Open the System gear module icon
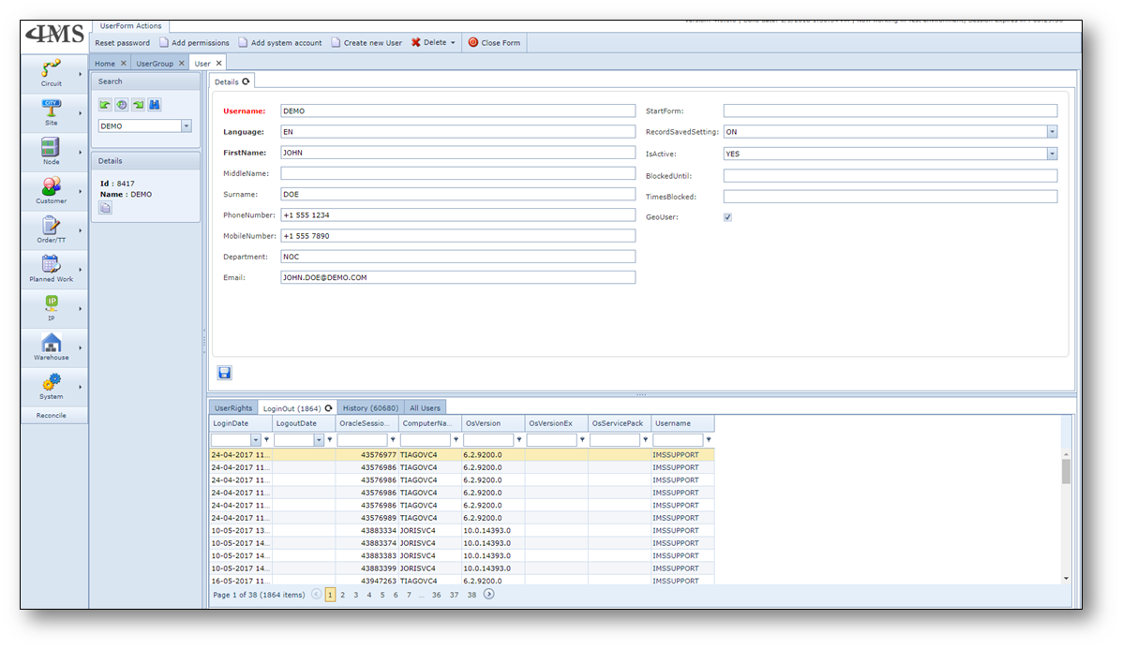1122x649 pixels. [x=51, y=382]
